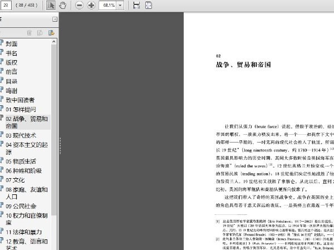Open the 书名 bookmark
334x250 pixels.
pos(12,53)
